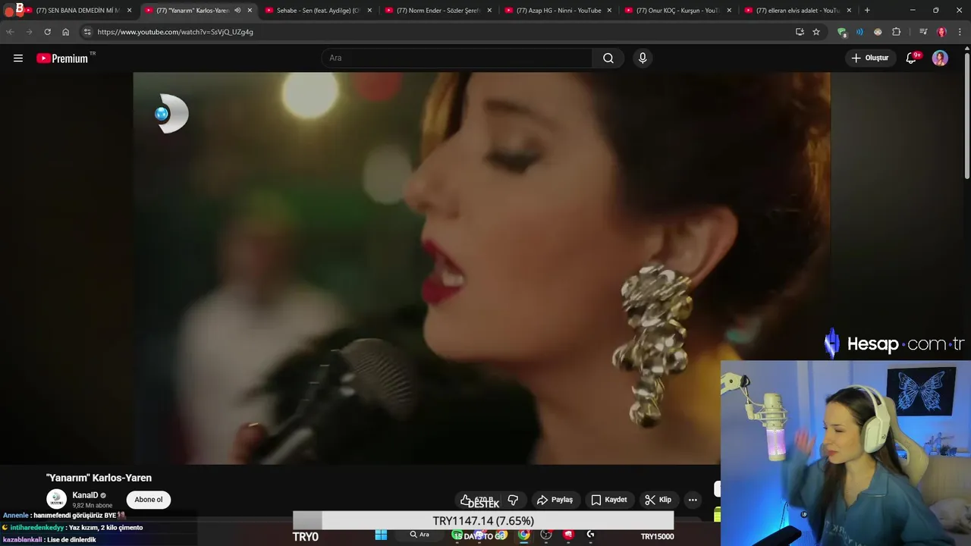Open Chrome from the taskbar
Image resolution: width=971 pixels, height=546 pixels.
point(523,535)
